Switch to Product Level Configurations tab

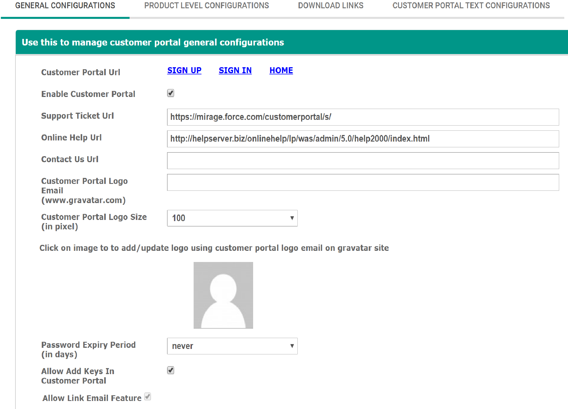(206, 6)
